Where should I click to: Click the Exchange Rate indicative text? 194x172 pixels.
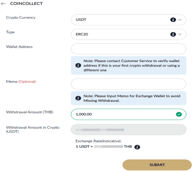click(99, 141)
